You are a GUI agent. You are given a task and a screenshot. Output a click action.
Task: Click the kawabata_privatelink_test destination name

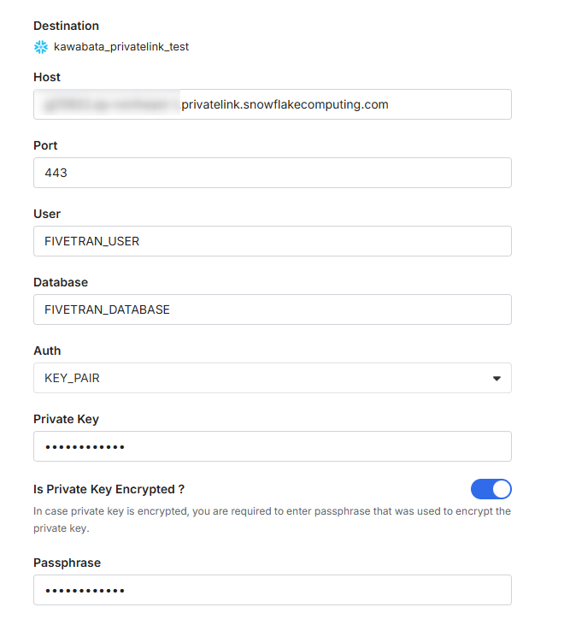point(121,46)
